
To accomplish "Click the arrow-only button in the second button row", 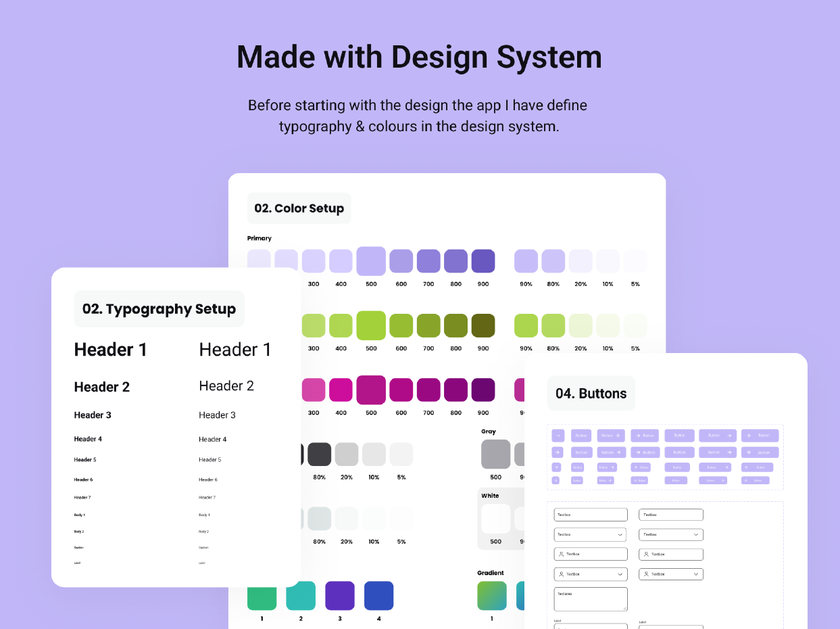I will point(558,452).
